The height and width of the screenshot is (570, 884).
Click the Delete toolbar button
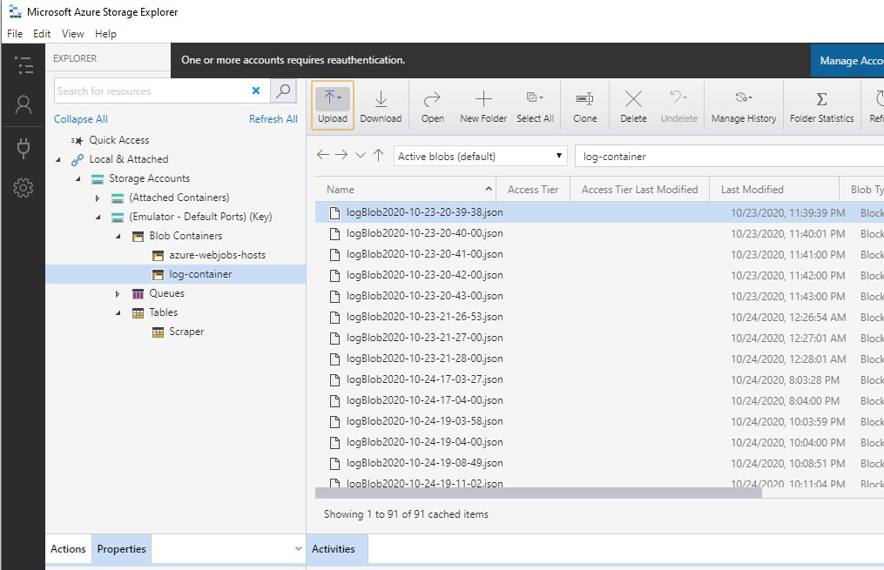[x=633, y=105]
